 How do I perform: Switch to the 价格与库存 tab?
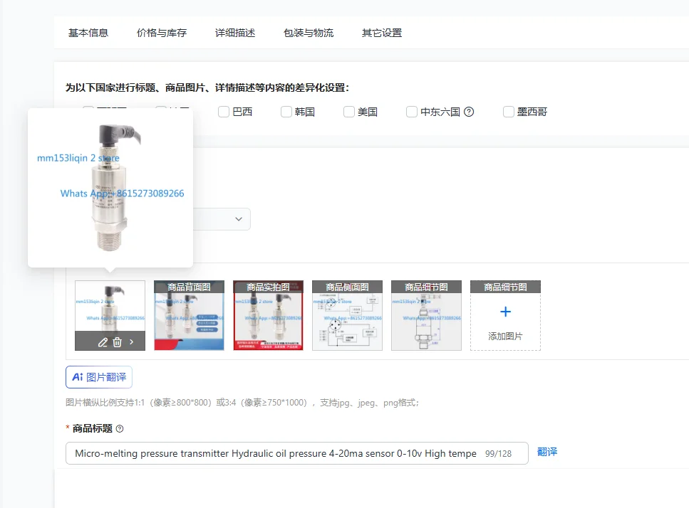click(162, 33)
